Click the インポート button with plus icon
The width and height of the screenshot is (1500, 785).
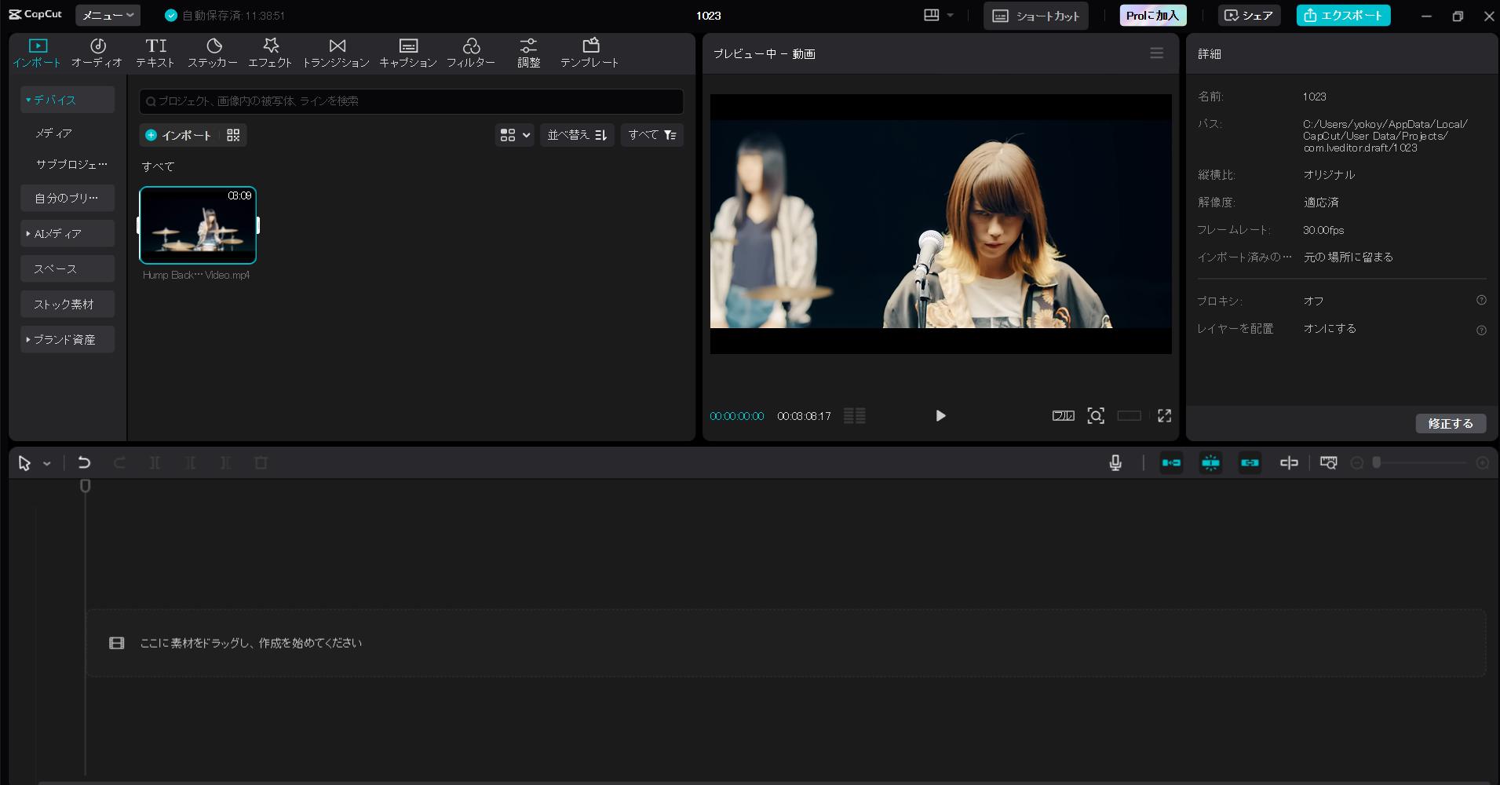click(x=179, y=135)
